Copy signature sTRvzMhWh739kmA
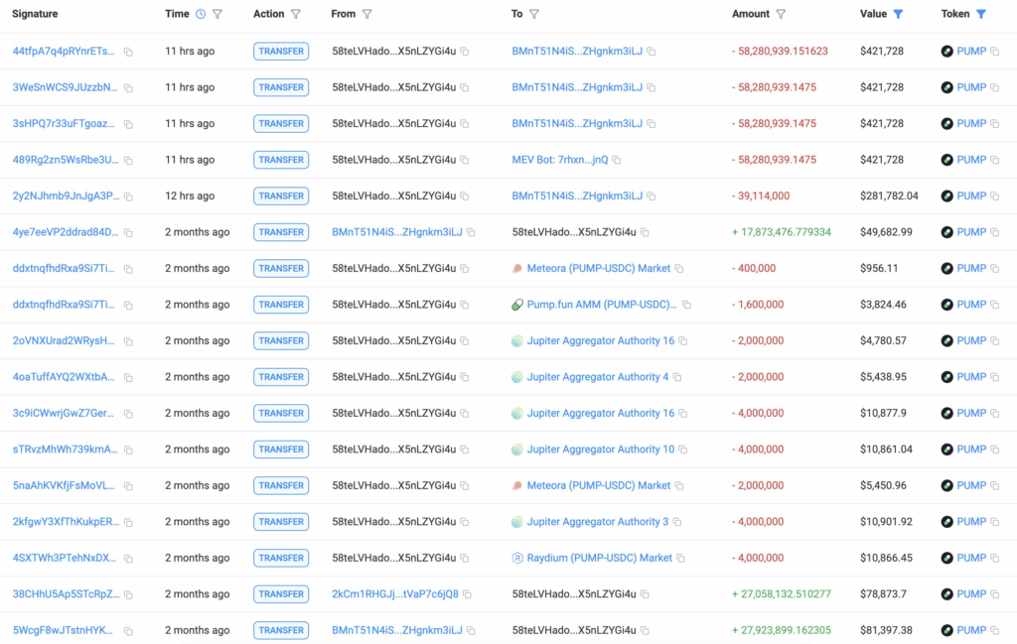 tap(128, 451)
